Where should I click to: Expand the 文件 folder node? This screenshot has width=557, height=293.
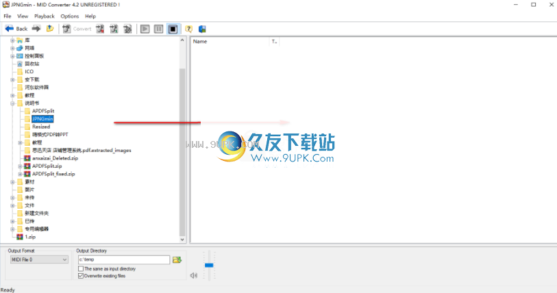(x=12, y=205)
